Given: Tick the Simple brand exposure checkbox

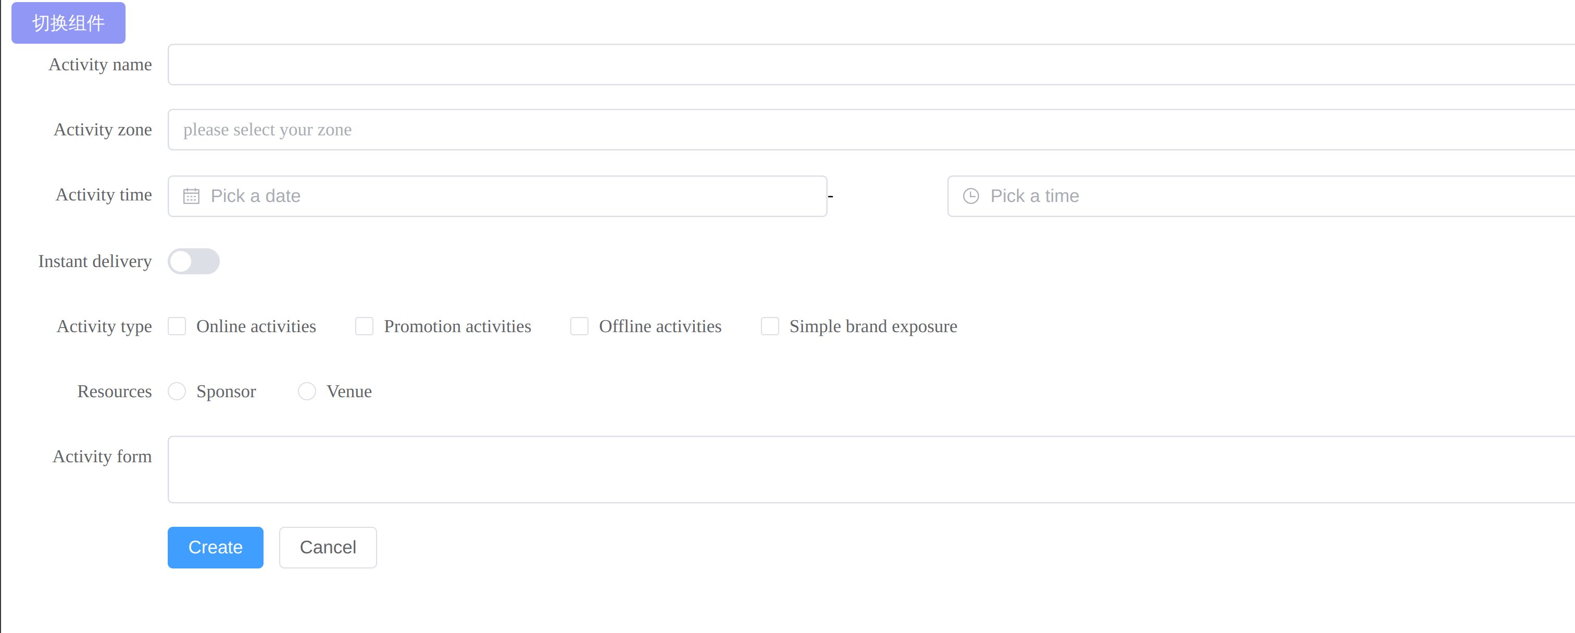Looking at the screenshot, I should (x=770, y=326).
